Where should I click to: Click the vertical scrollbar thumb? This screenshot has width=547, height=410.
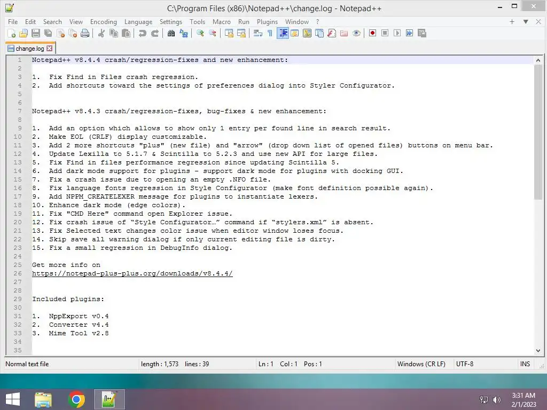tap(538, 132)
